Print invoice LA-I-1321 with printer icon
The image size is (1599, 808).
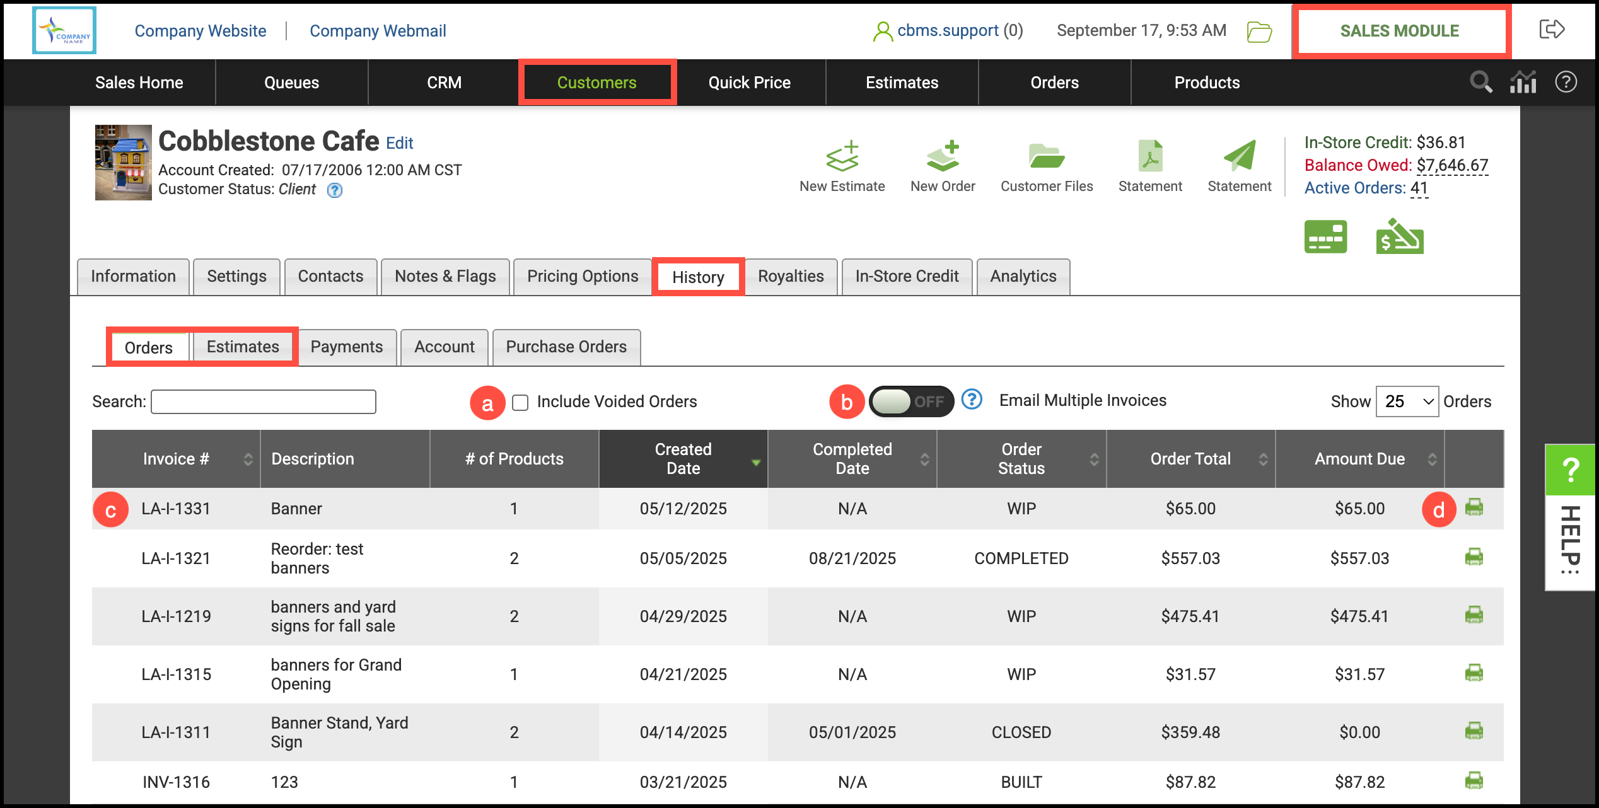coord(1474,557)
